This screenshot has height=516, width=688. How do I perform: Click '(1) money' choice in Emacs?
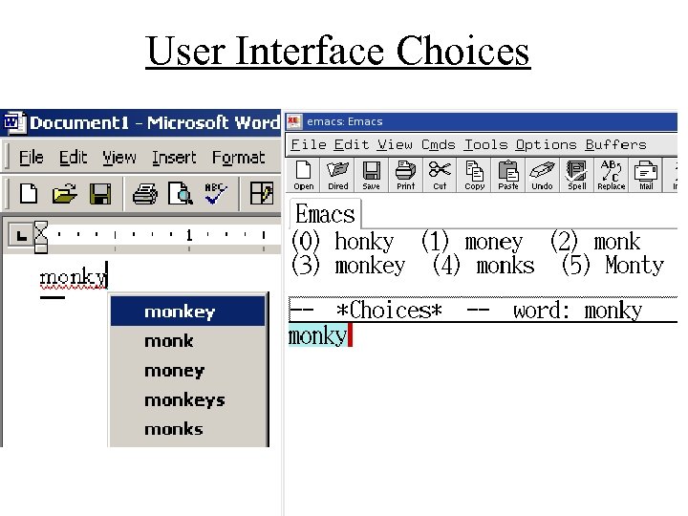[x=472, y=242]
